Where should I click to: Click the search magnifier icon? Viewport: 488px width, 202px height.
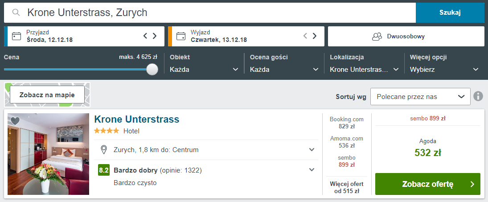[16, 12]
